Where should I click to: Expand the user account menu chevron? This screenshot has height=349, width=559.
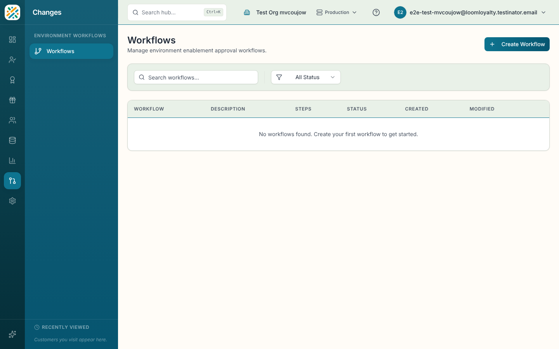(543, 12)
